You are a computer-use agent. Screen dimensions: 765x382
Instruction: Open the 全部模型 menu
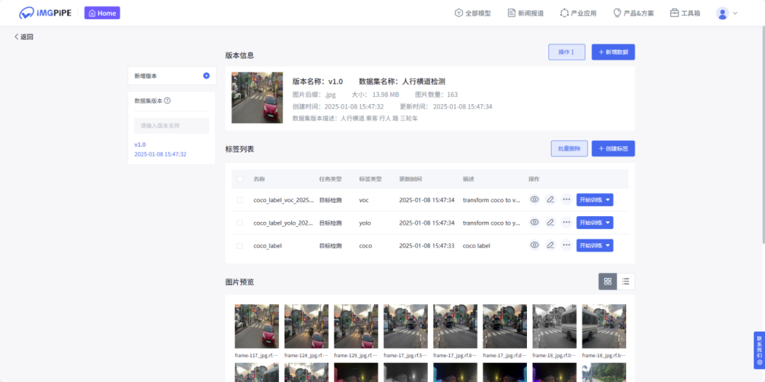tap(472, 13)
